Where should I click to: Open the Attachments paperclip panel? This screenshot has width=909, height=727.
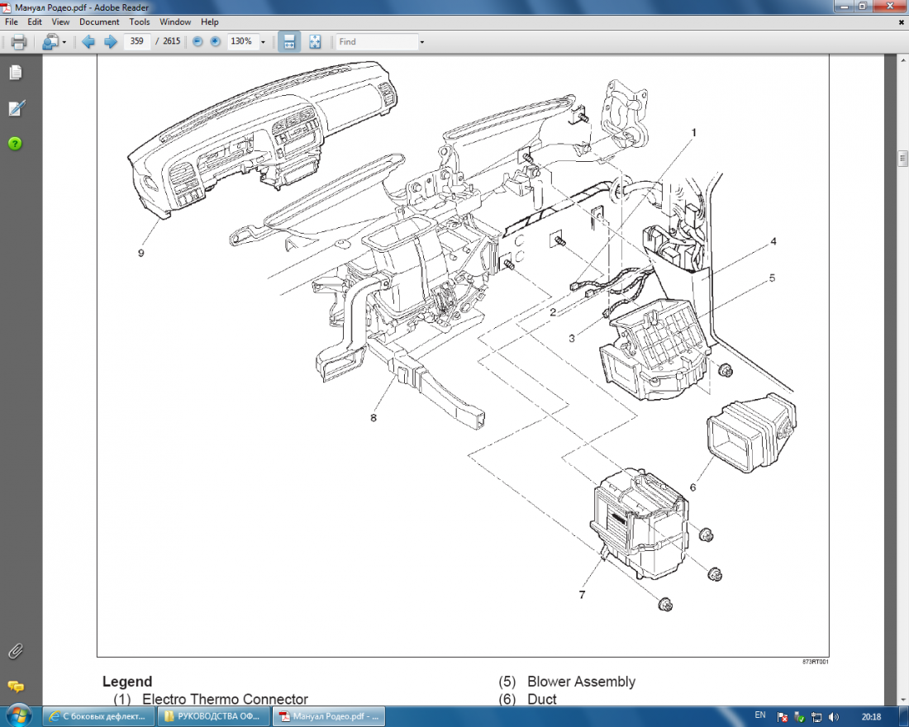click(x=15, y=651)
